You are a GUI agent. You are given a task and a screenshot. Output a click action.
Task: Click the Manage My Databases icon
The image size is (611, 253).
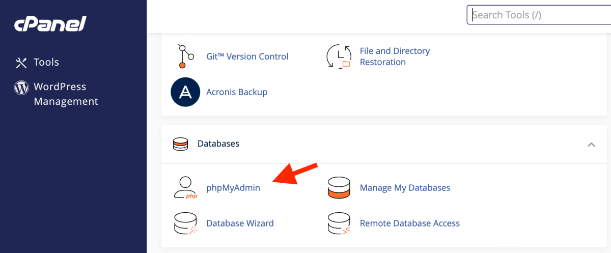click(x=339, y=188)
